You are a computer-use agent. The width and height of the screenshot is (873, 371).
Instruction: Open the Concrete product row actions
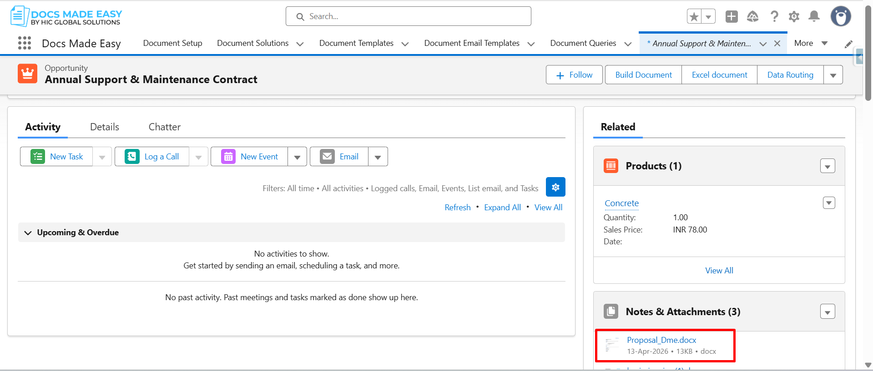click(829, 203)
